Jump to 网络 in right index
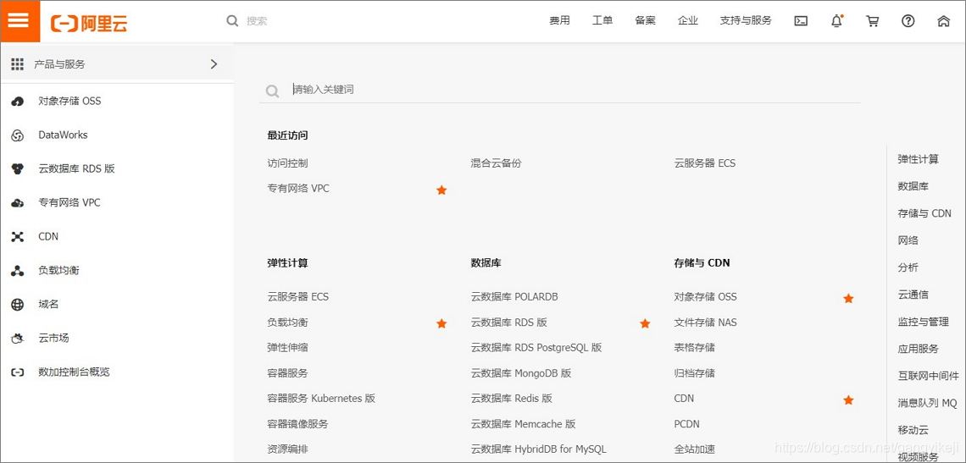Image resolution: width=966 pixels, height=463 pixels. (908, 240)
